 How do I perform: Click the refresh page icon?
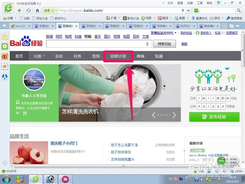[x=28, y=10]
